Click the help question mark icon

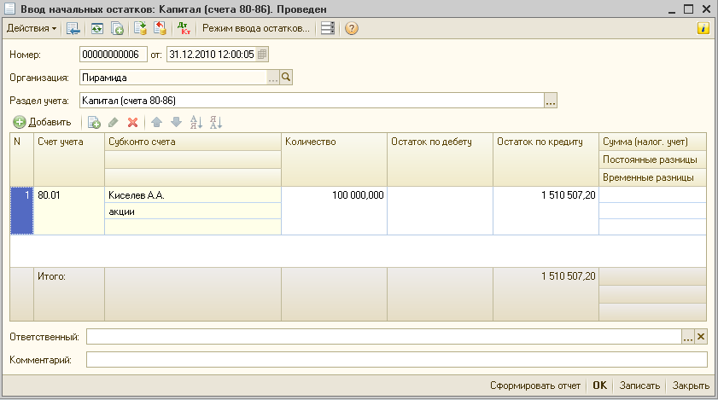pyautogui.click(x=351, y=28)
